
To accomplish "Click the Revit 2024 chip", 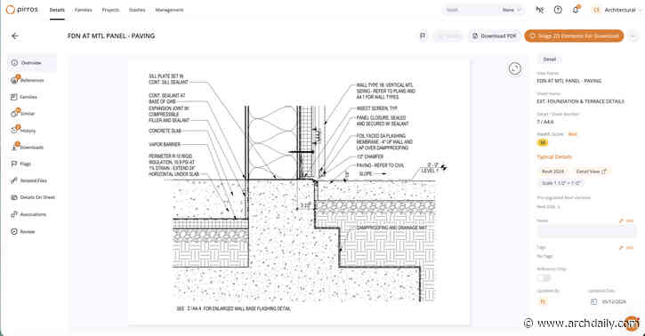I will pyautogui.click(x=552, y=172).
